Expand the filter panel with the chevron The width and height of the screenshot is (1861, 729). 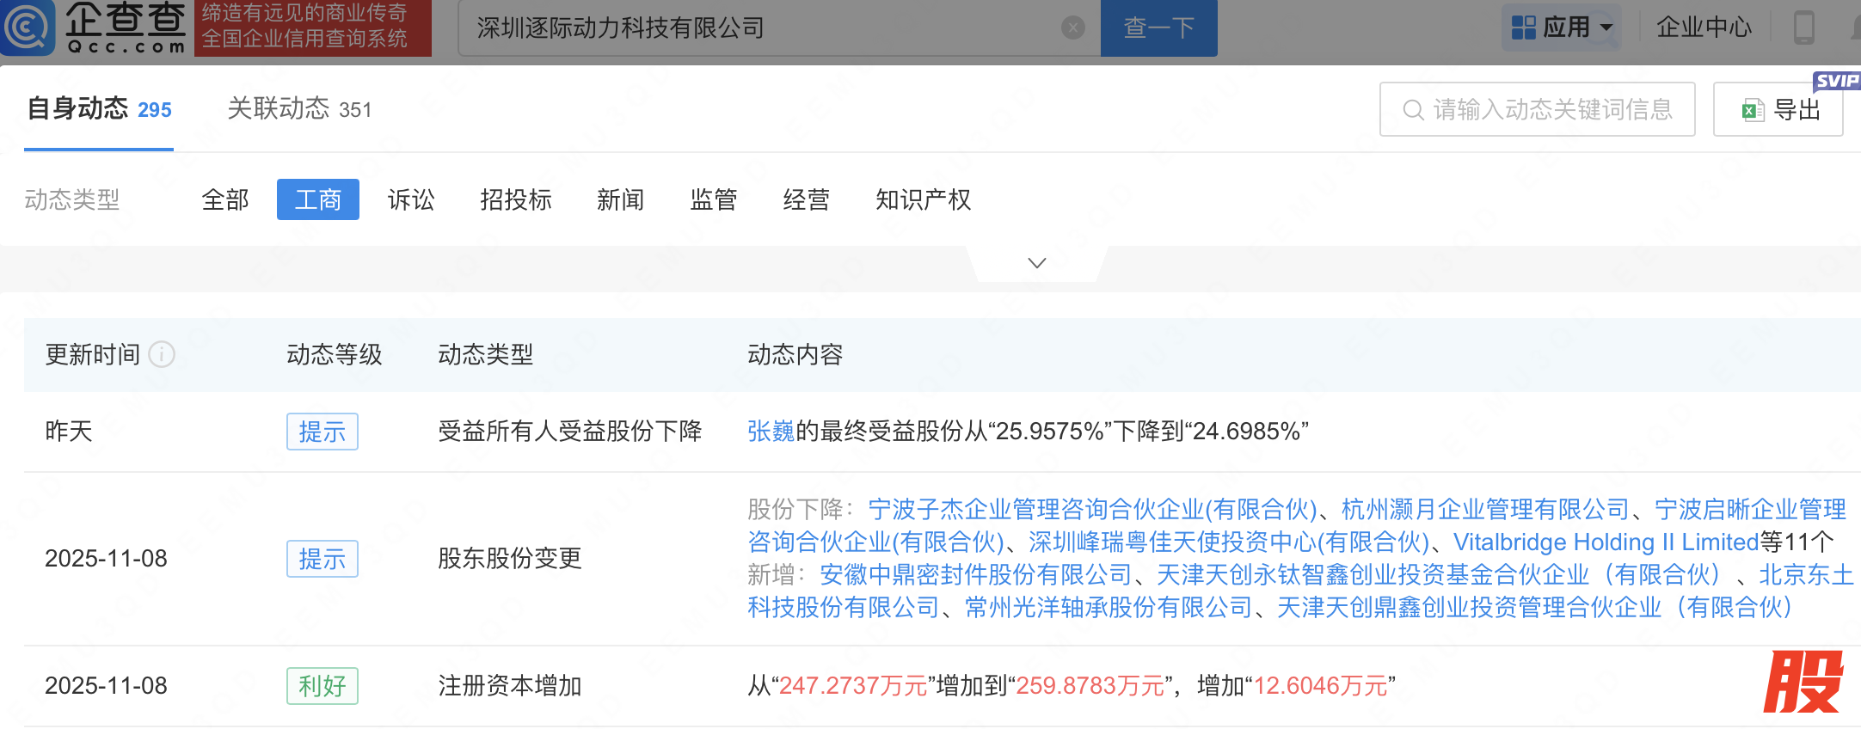pyautogui.click(x=1037, y=263)
